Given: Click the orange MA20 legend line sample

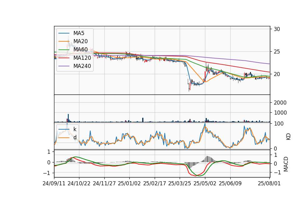Looking at the screenshot, I should click(x=64, y=41).
